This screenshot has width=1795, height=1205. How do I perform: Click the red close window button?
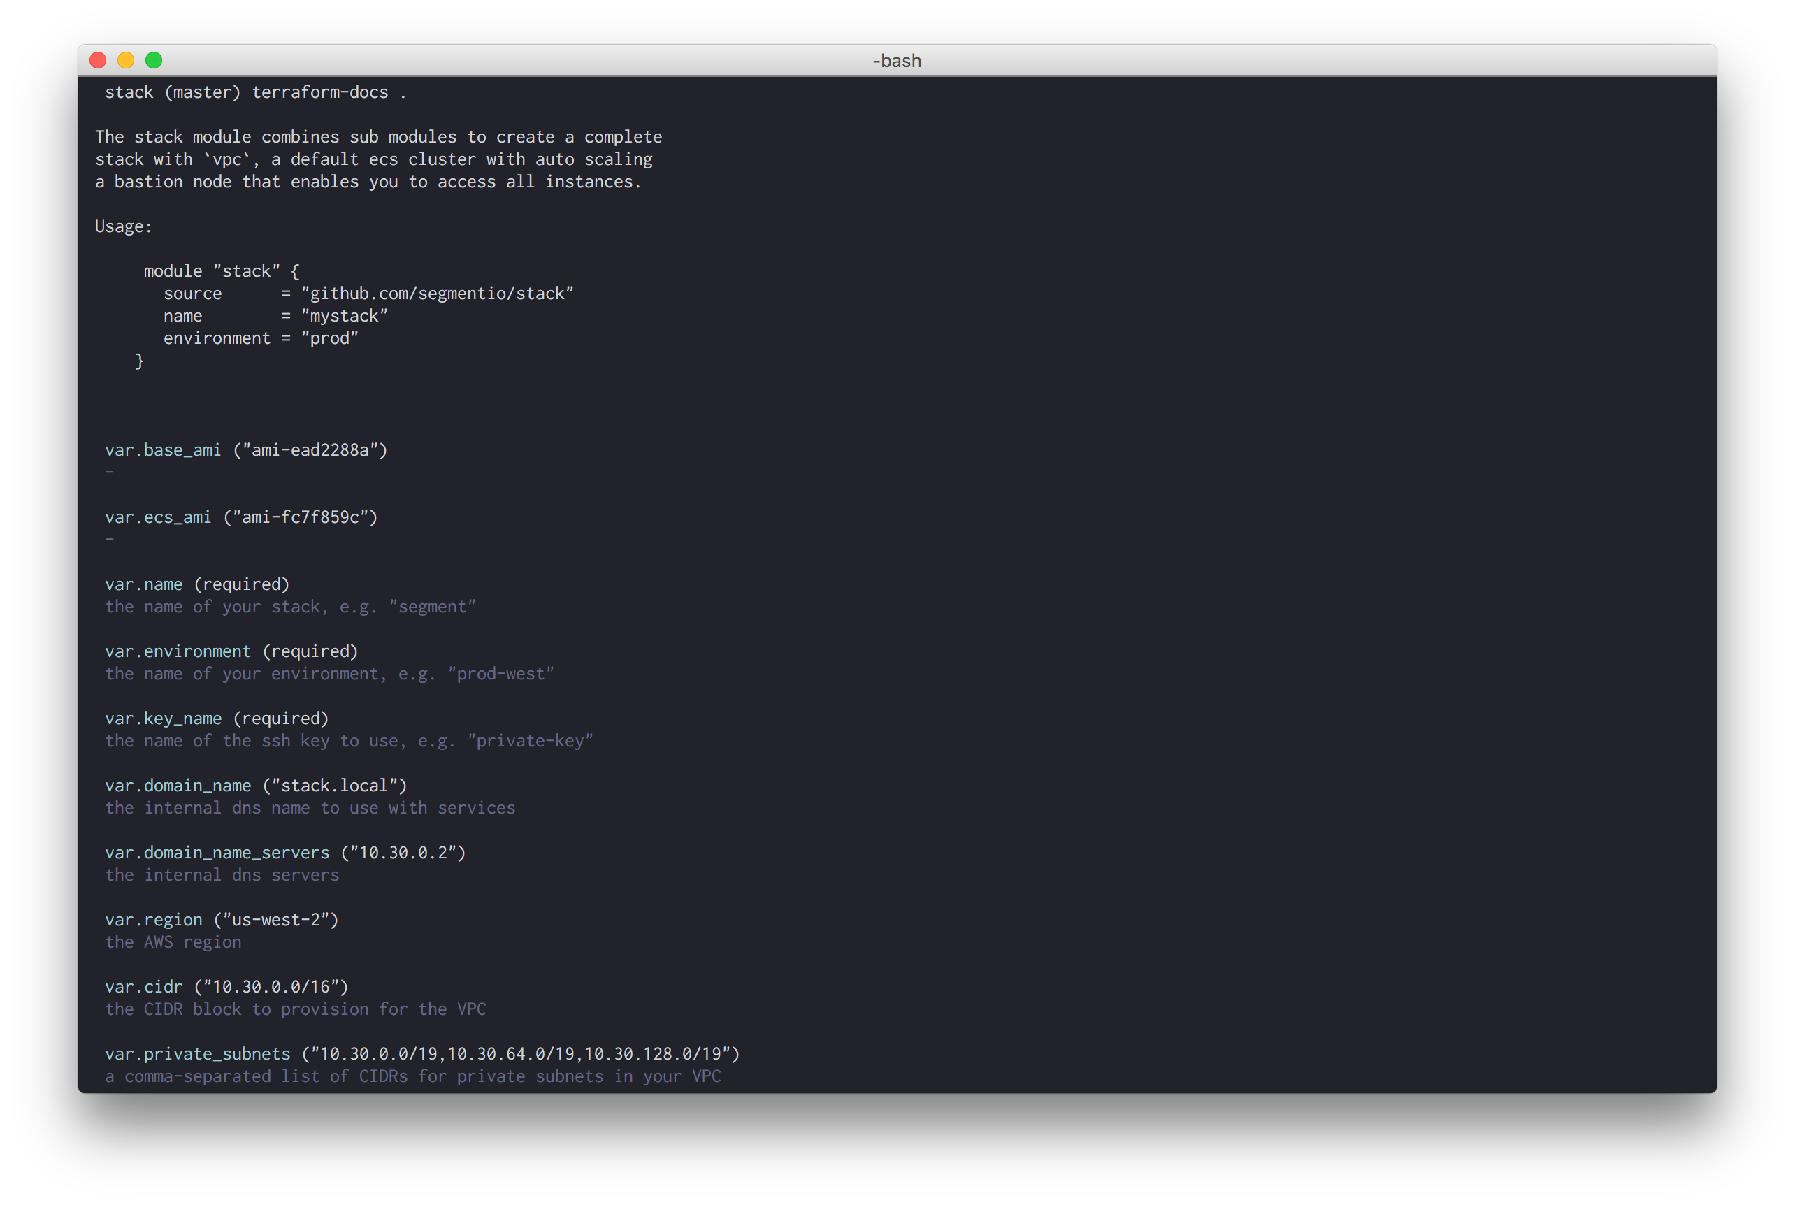[98, 60]
